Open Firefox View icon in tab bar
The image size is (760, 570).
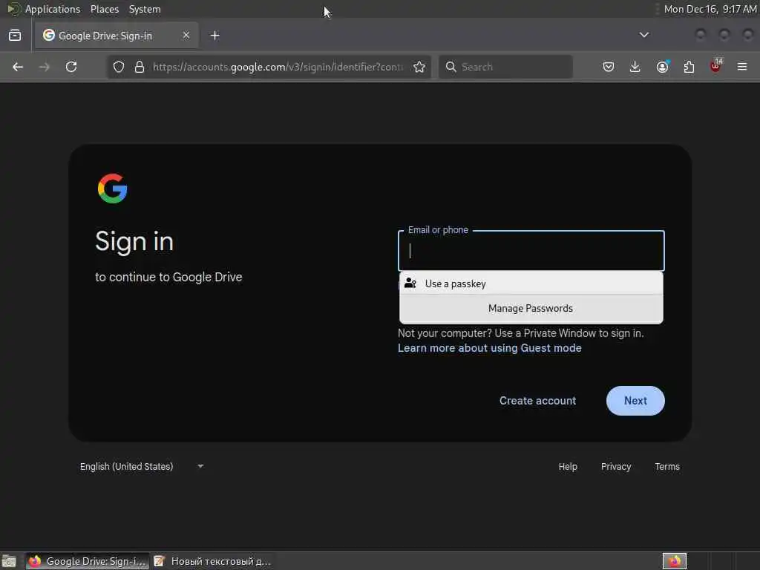pyautogui.click(x=15, y=36)
